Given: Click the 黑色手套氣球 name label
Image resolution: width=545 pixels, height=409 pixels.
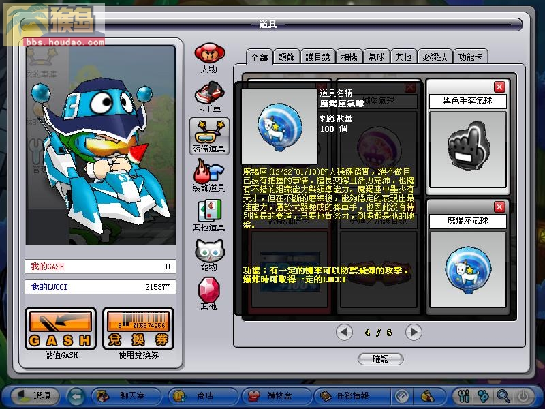Looking at the screenshot, I should [x=468, y=101].
